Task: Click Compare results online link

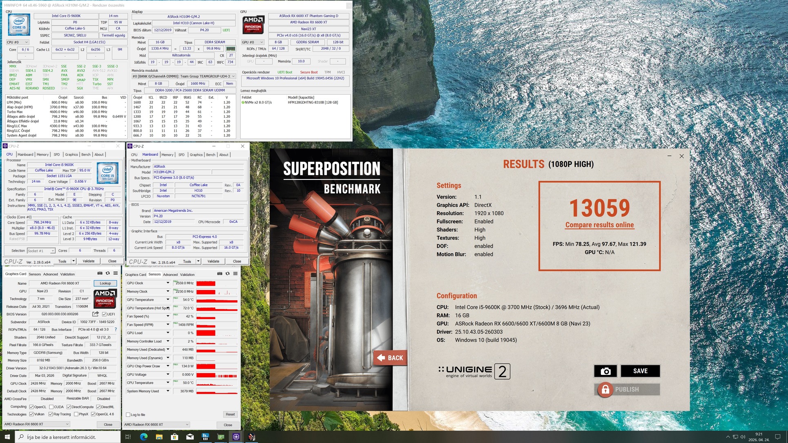Action: point(599,225)
